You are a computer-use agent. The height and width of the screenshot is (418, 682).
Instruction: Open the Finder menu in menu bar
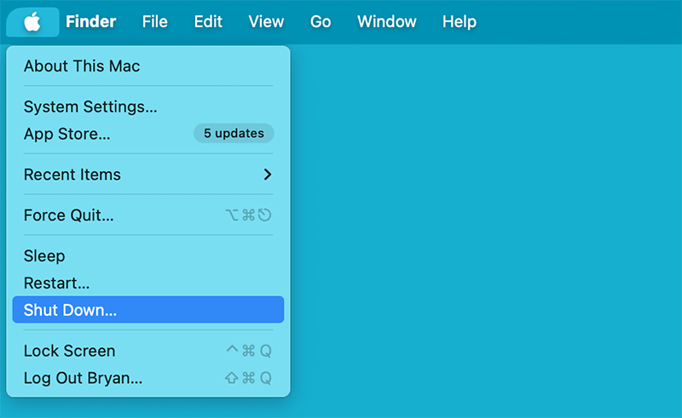90,21
